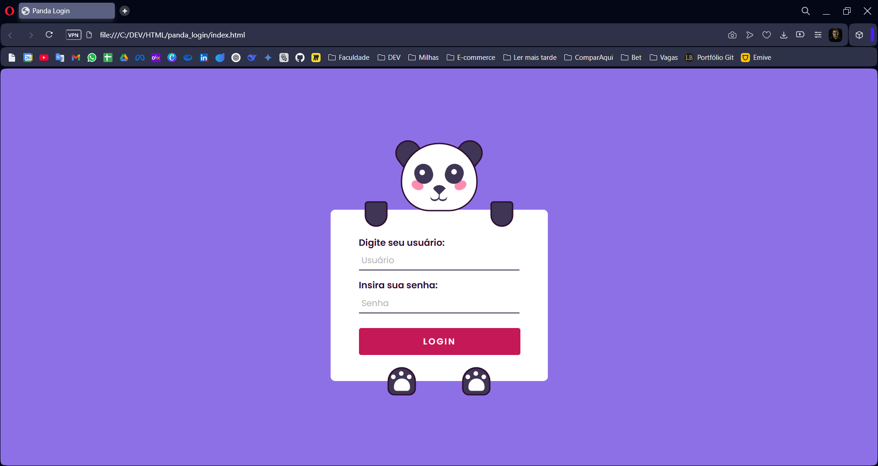Open the Google Calendar bookmark

point(28,58)
